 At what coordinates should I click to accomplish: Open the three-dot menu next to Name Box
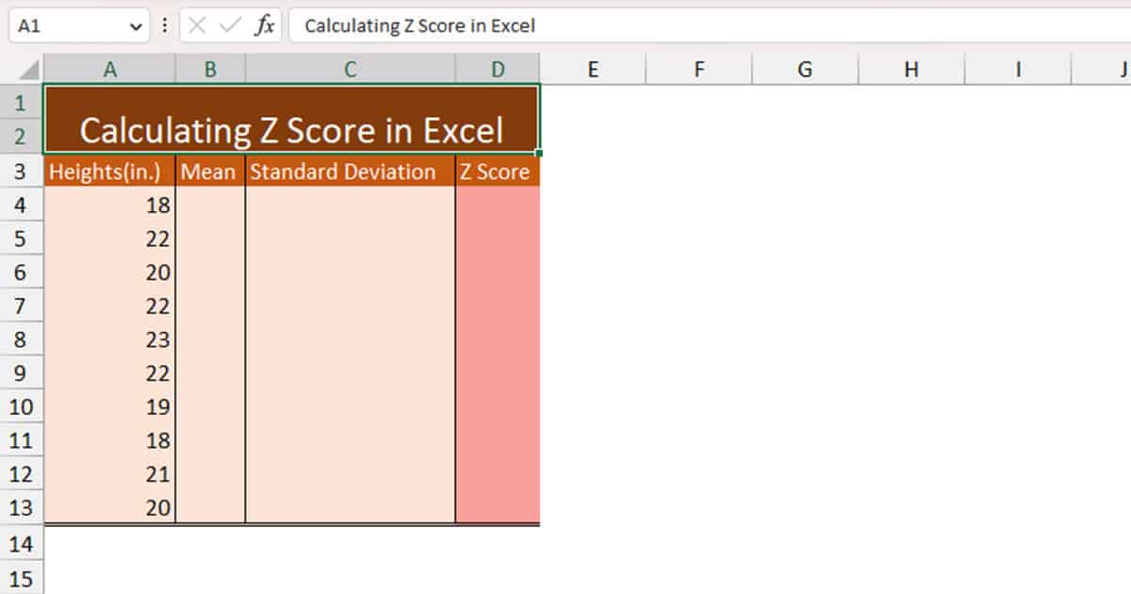[x=164, y=25]
